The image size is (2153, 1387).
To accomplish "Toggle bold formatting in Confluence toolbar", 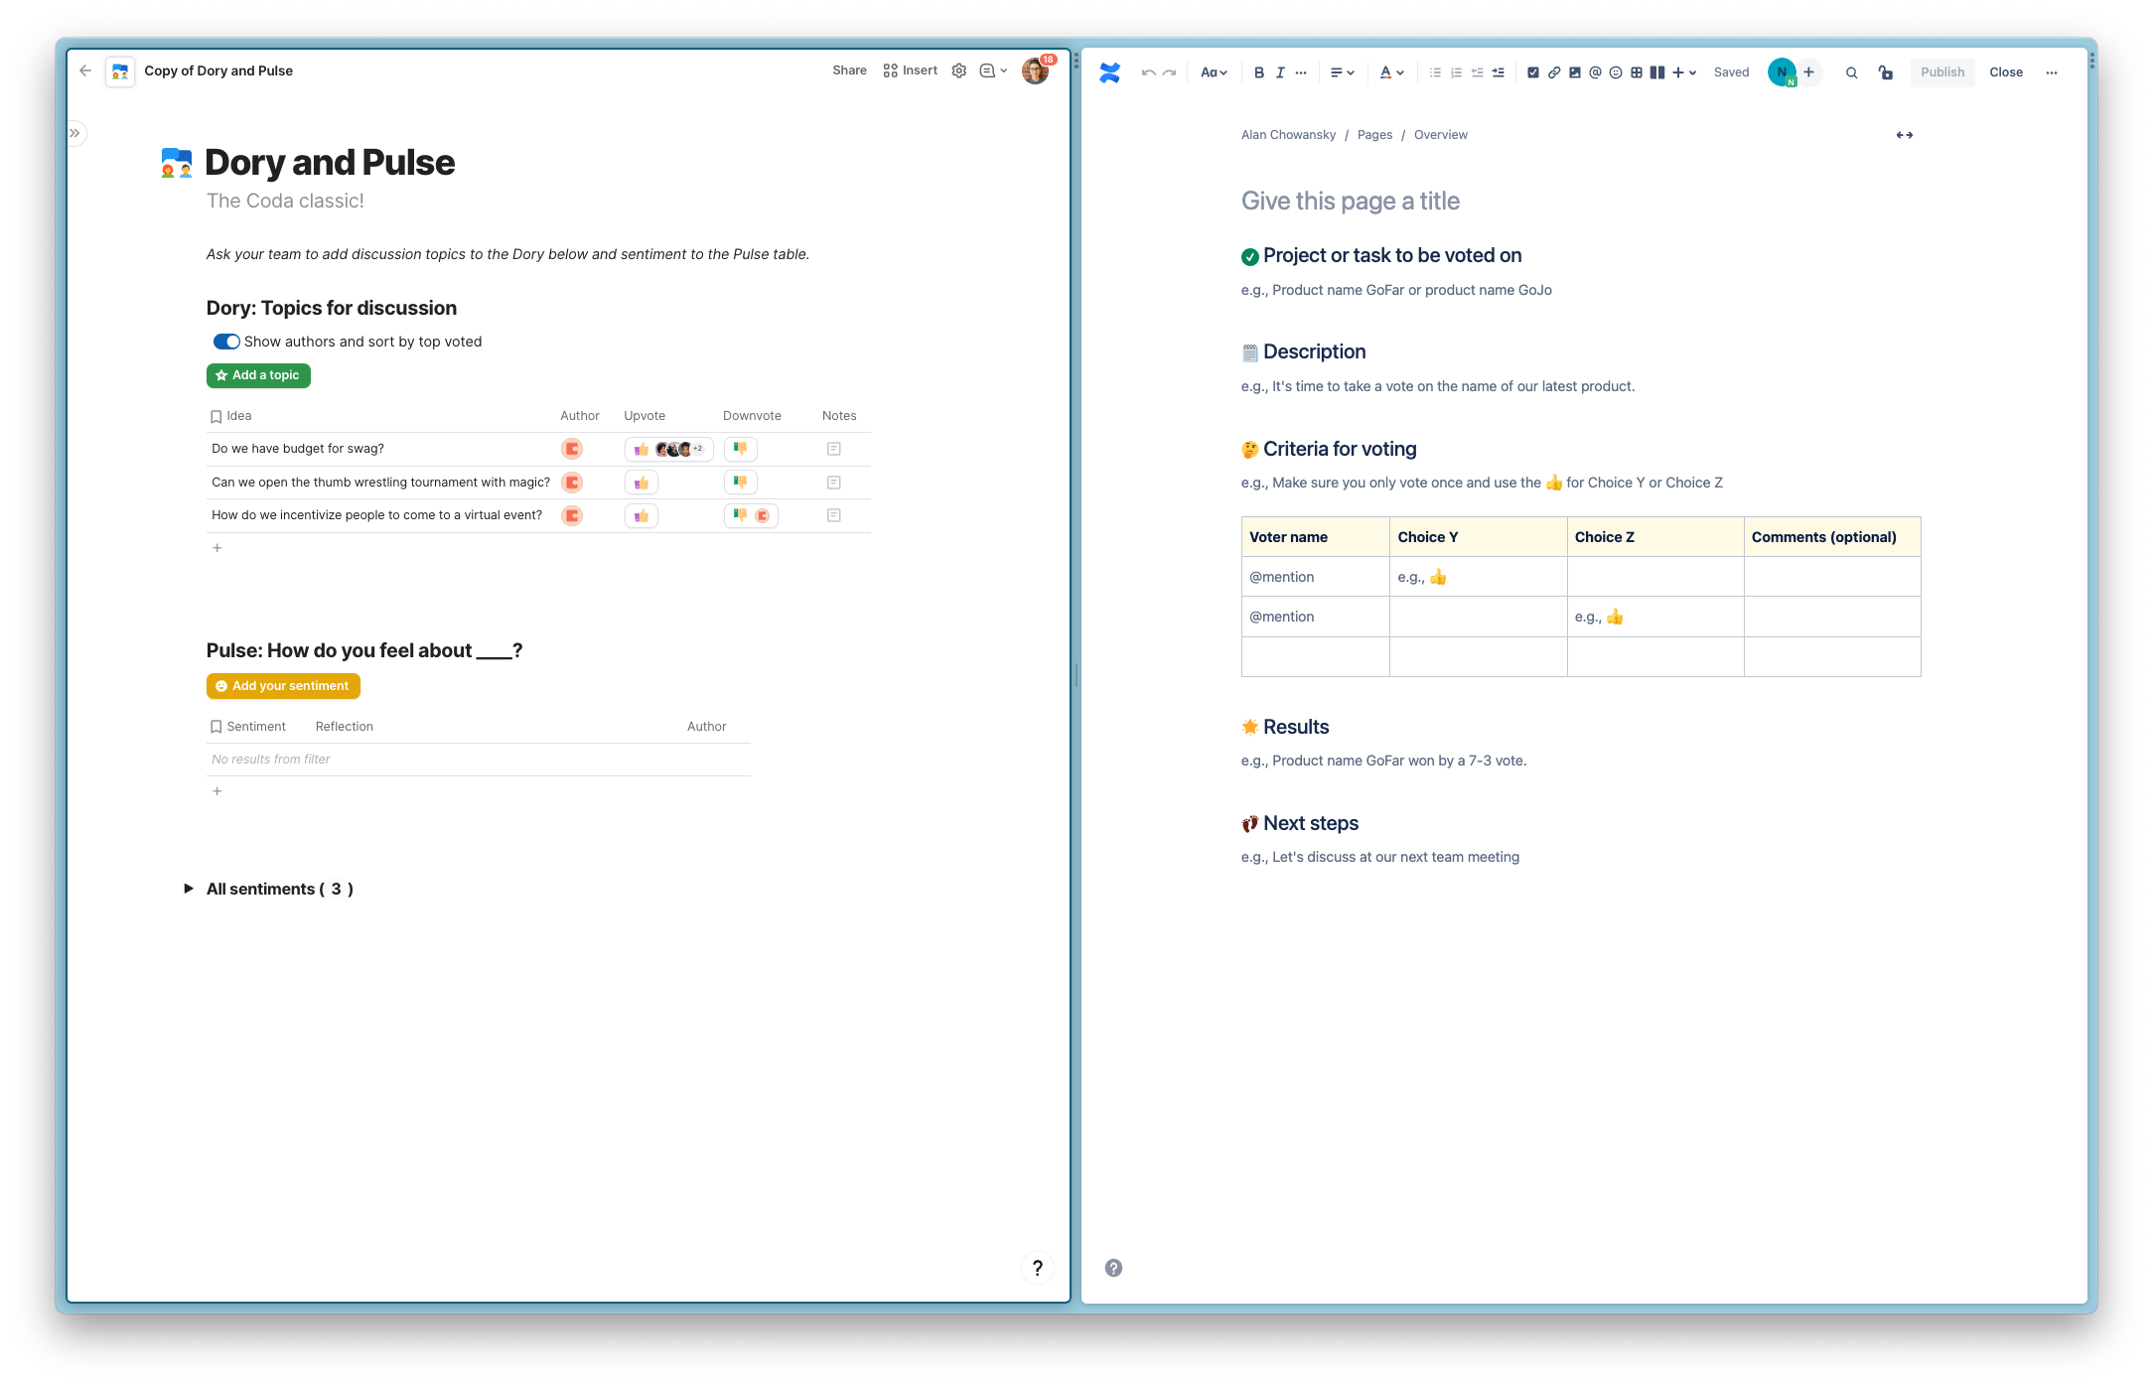I will pyautogui.click(x=1258, y=72).
